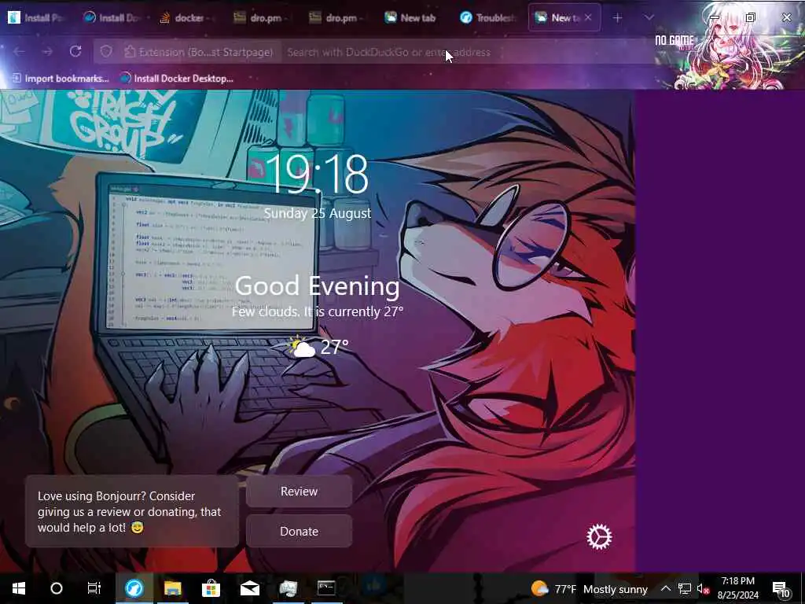Click the weather icon showing 27°
This screenshot has height=604, width=805.
[300, 347]
